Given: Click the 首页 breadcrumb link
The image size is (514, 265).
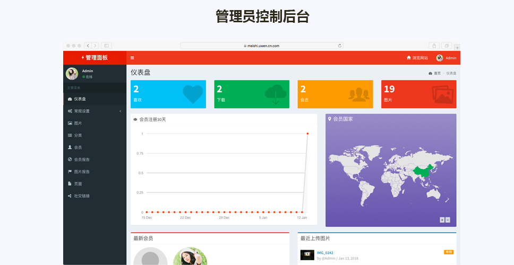Looking at the screenshot, I should (x=437, y=73).
